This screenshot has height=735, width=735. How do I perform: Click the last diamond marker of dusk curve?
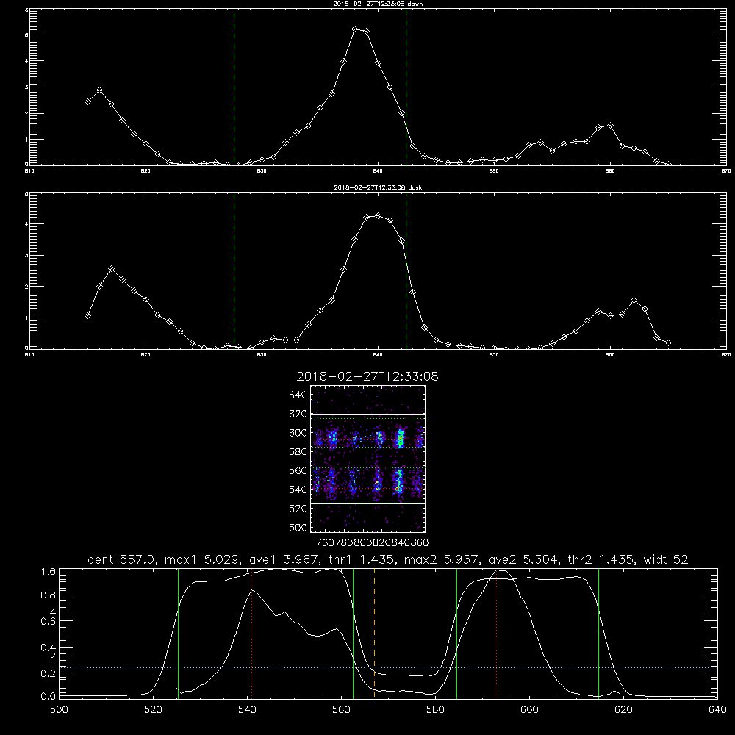click(668, 343)
